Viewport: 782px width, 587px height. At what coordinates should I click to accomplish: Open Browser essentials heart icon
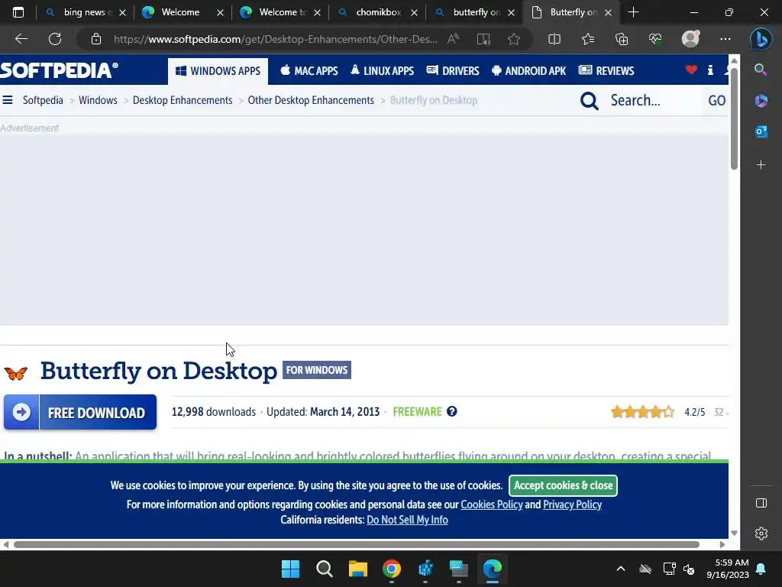click(x=654, y=39)
